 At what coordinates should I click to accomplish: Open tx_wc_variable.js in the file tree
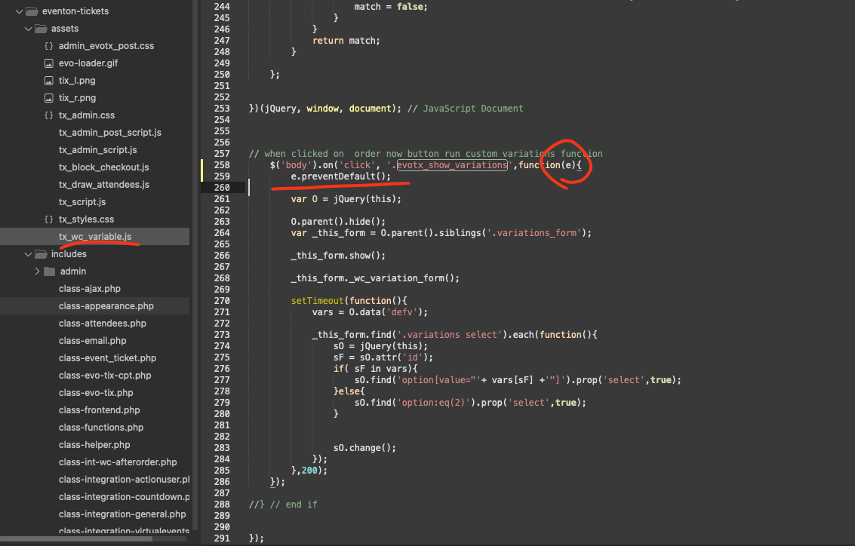(x=95, y=237)
